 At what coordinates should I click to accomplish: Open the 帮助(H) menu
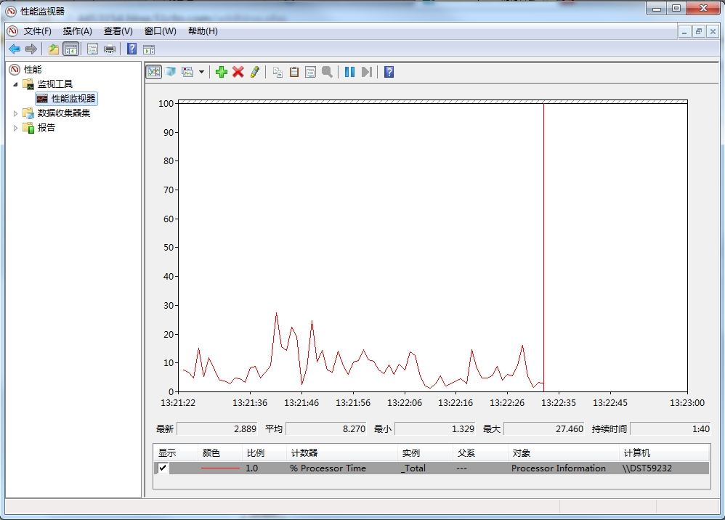tap(203, 31)
